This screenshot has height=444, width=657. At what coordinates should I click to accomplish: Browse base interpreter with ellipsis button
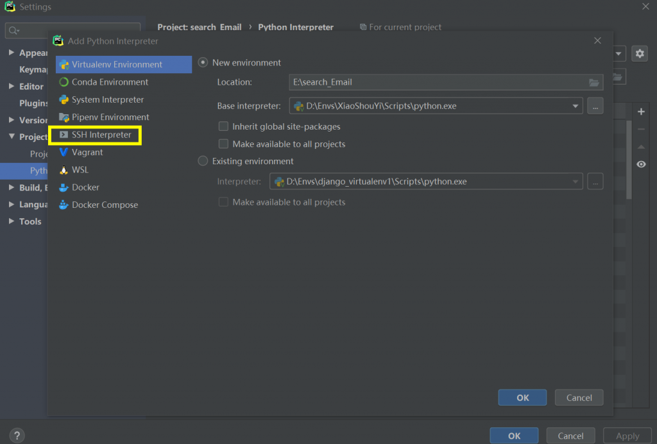(x=595, y=106)
